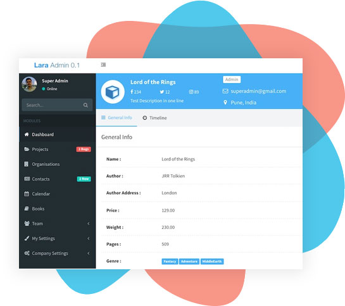Viewport: 345px width, 306px height.
Task: Click the cube icon for Lord of the Rings
Action: (113, 92)
